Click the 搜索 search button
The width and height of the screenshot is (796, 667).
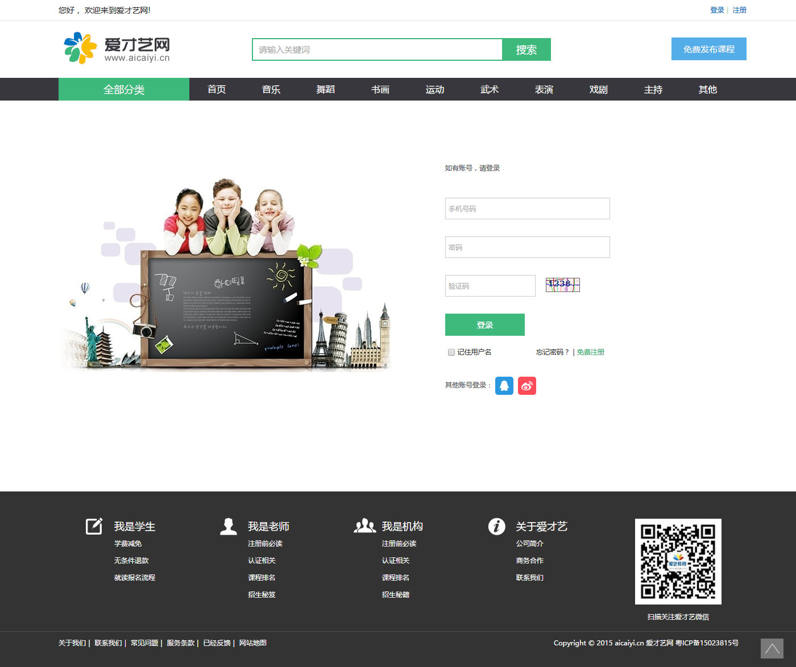click(526, 49)
